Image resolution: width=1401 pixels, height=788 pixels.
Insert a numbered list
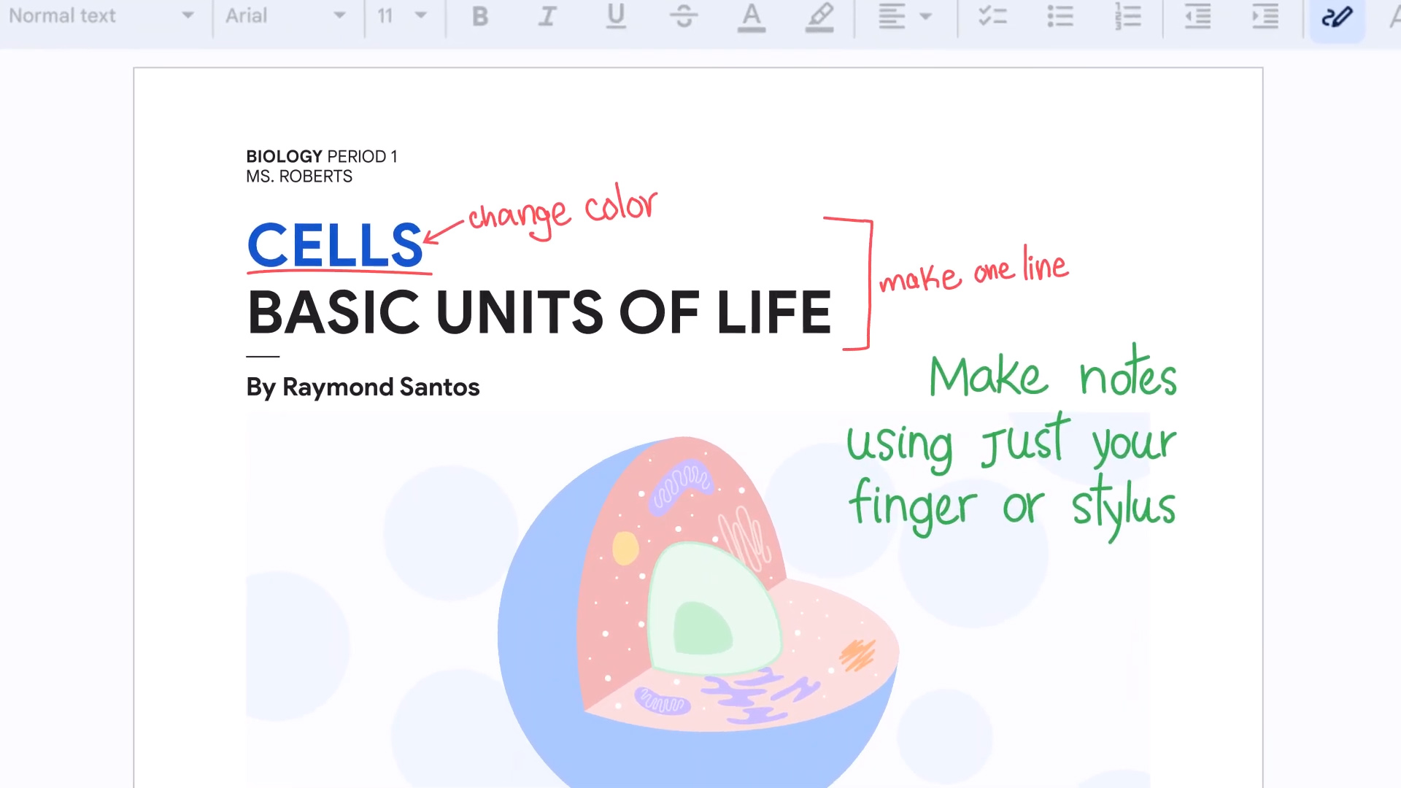tap(1128, 16)
